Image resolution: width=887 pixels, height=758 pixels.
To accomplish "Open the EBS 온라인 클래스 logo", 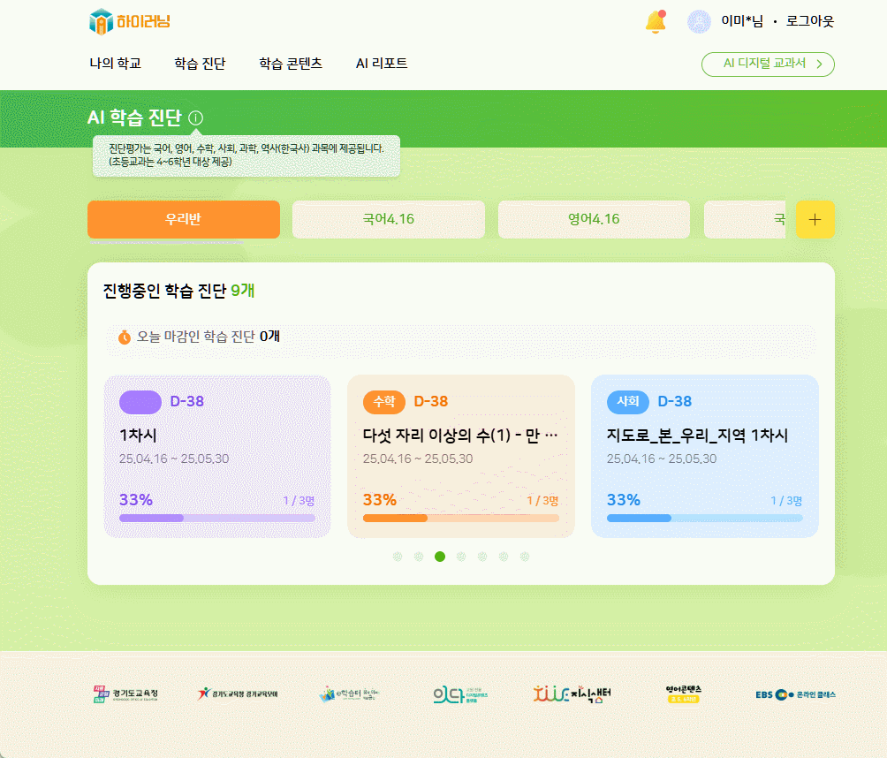I will pos(795,694).
